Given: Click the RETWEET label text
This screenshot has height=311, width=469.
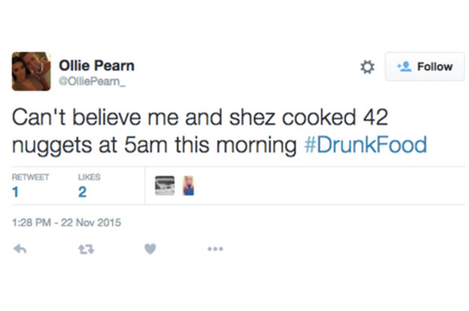Looking at the screenshot, I should (30, 177).
